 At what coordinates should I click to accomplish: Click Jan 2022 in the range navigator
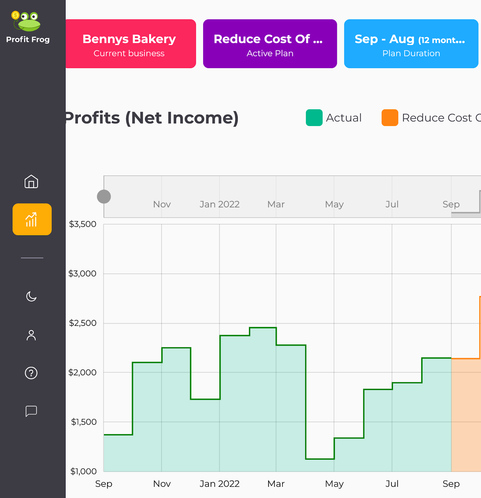pyautogui.click(x=220, y=204)
